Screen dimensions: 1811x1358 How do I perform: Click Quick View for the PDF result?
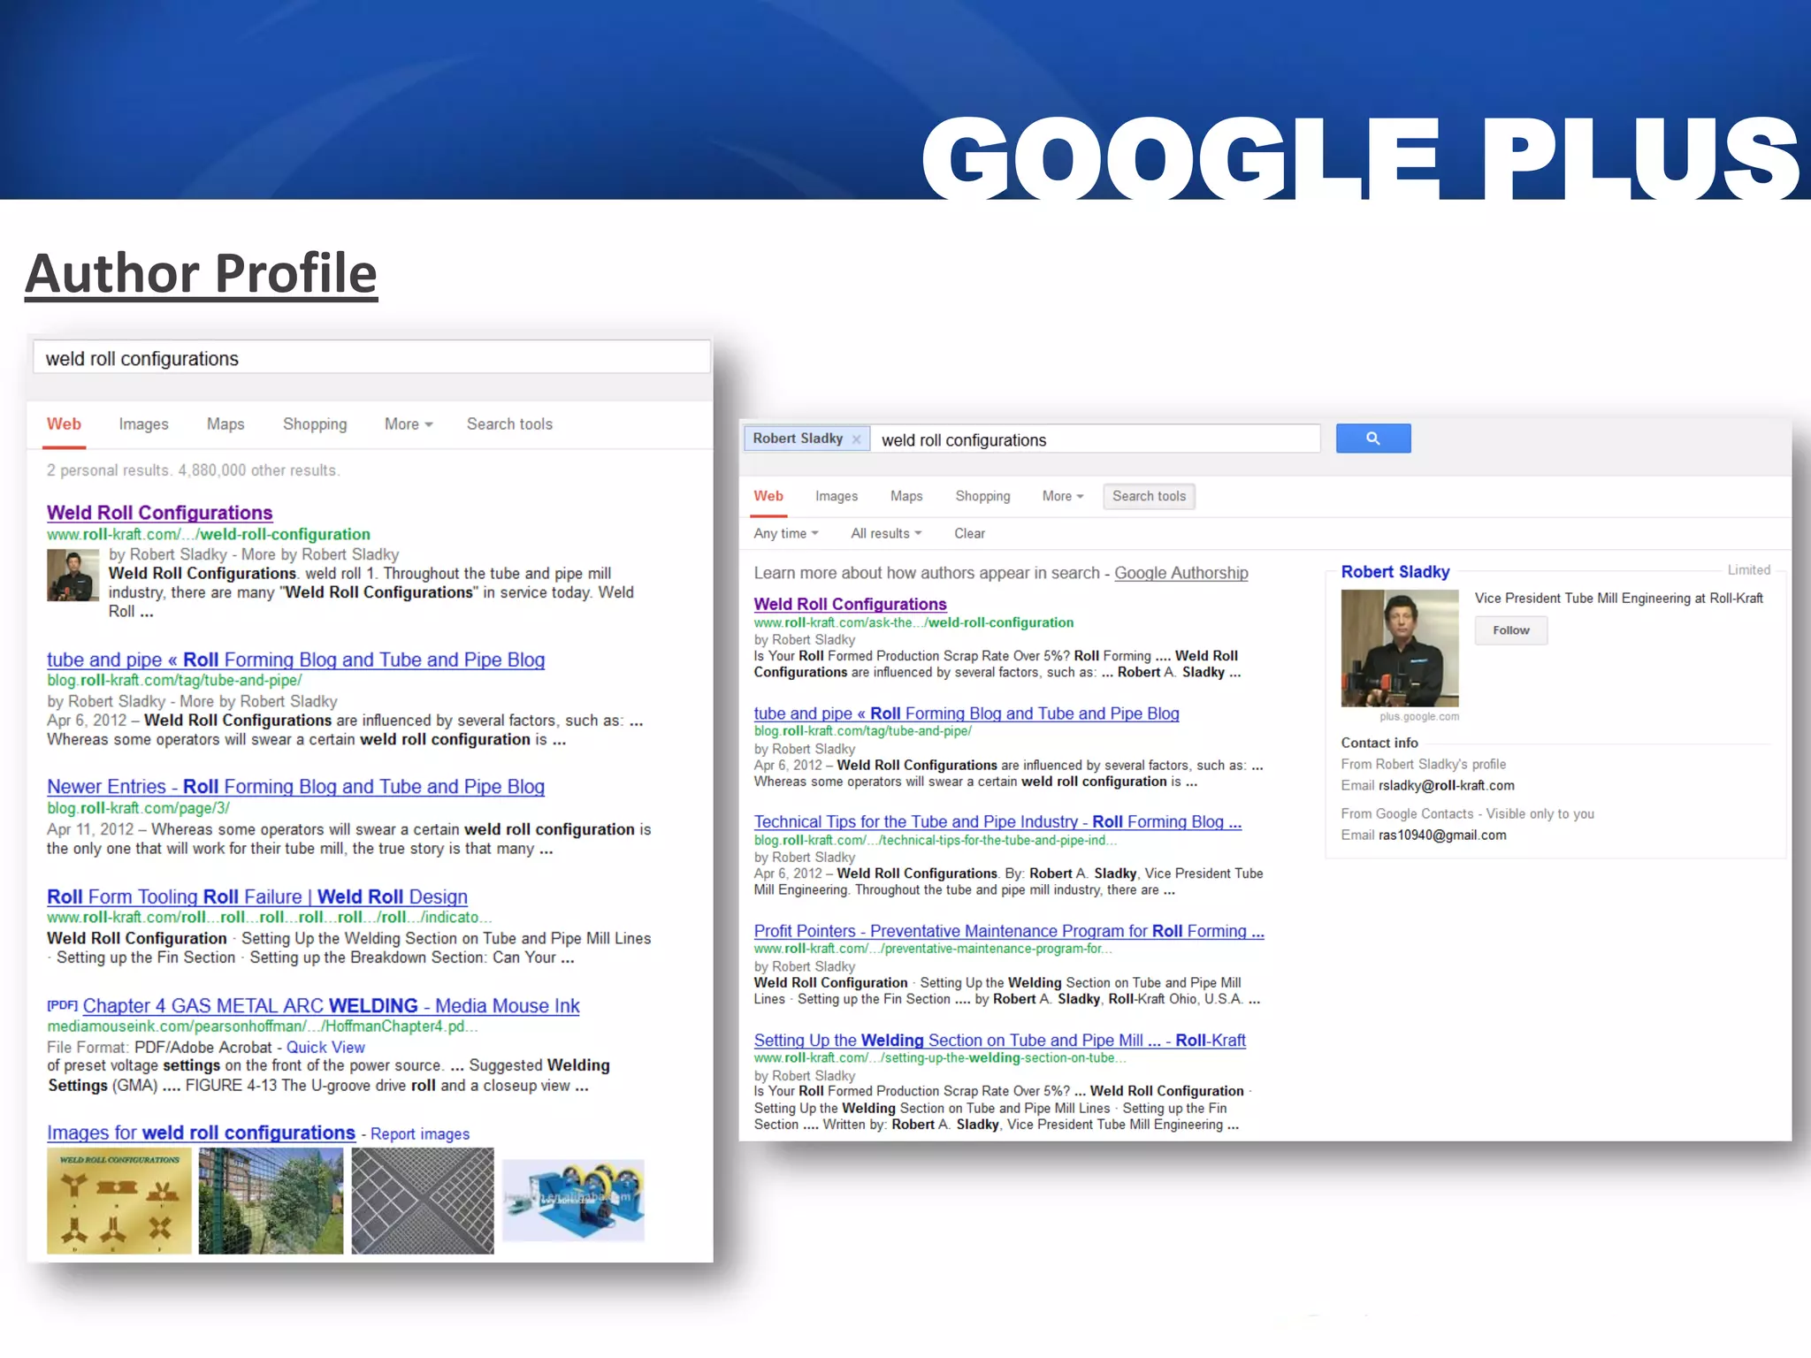click(x=325, y=1047)
